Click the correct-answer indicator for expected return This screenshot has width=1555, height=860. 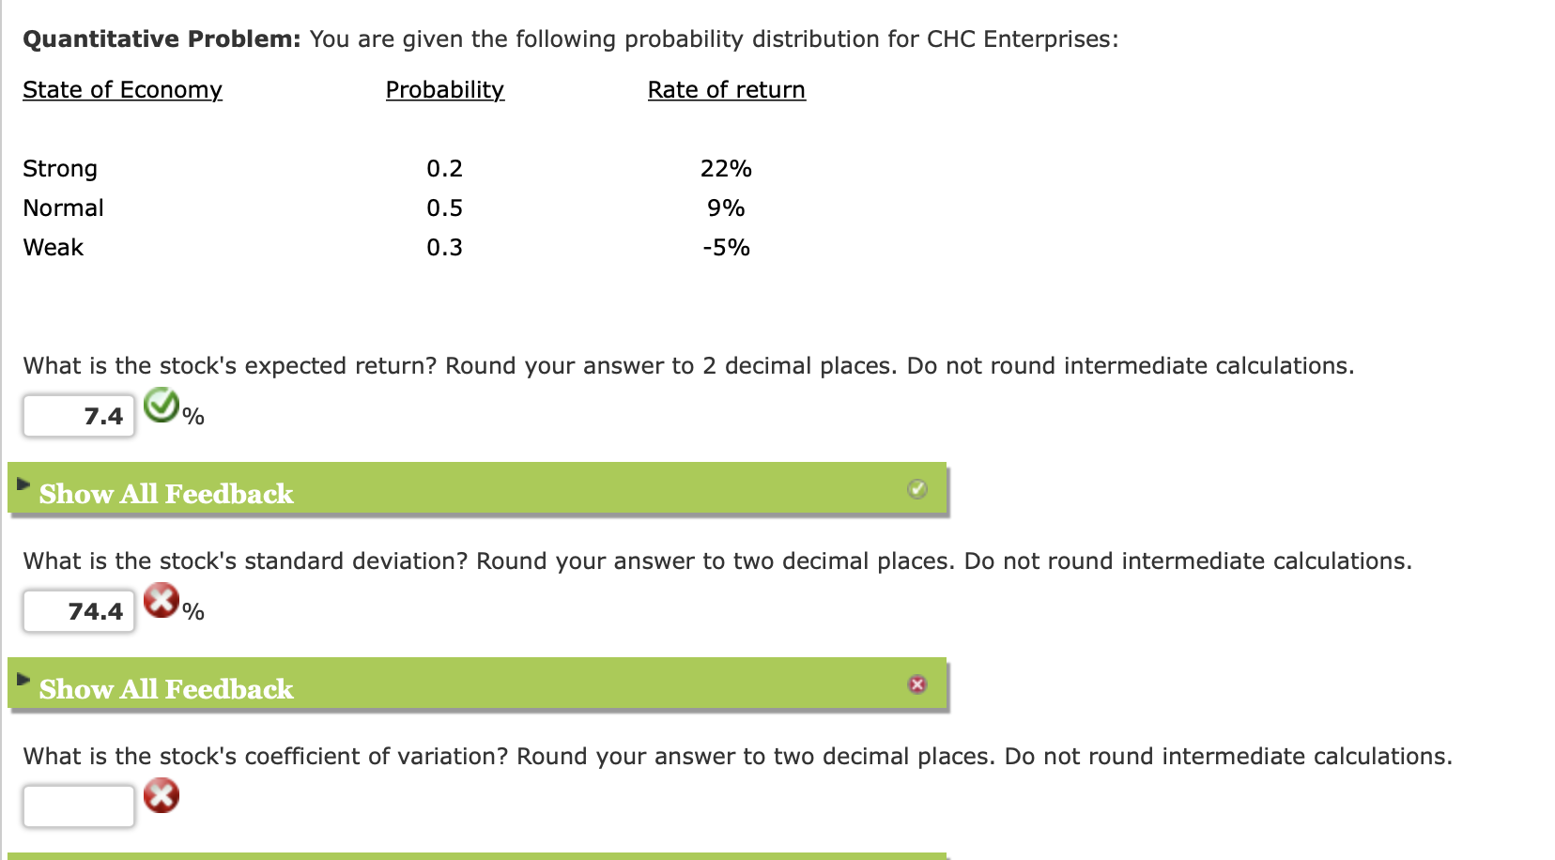pyautogui.click(x=162, y=407)
